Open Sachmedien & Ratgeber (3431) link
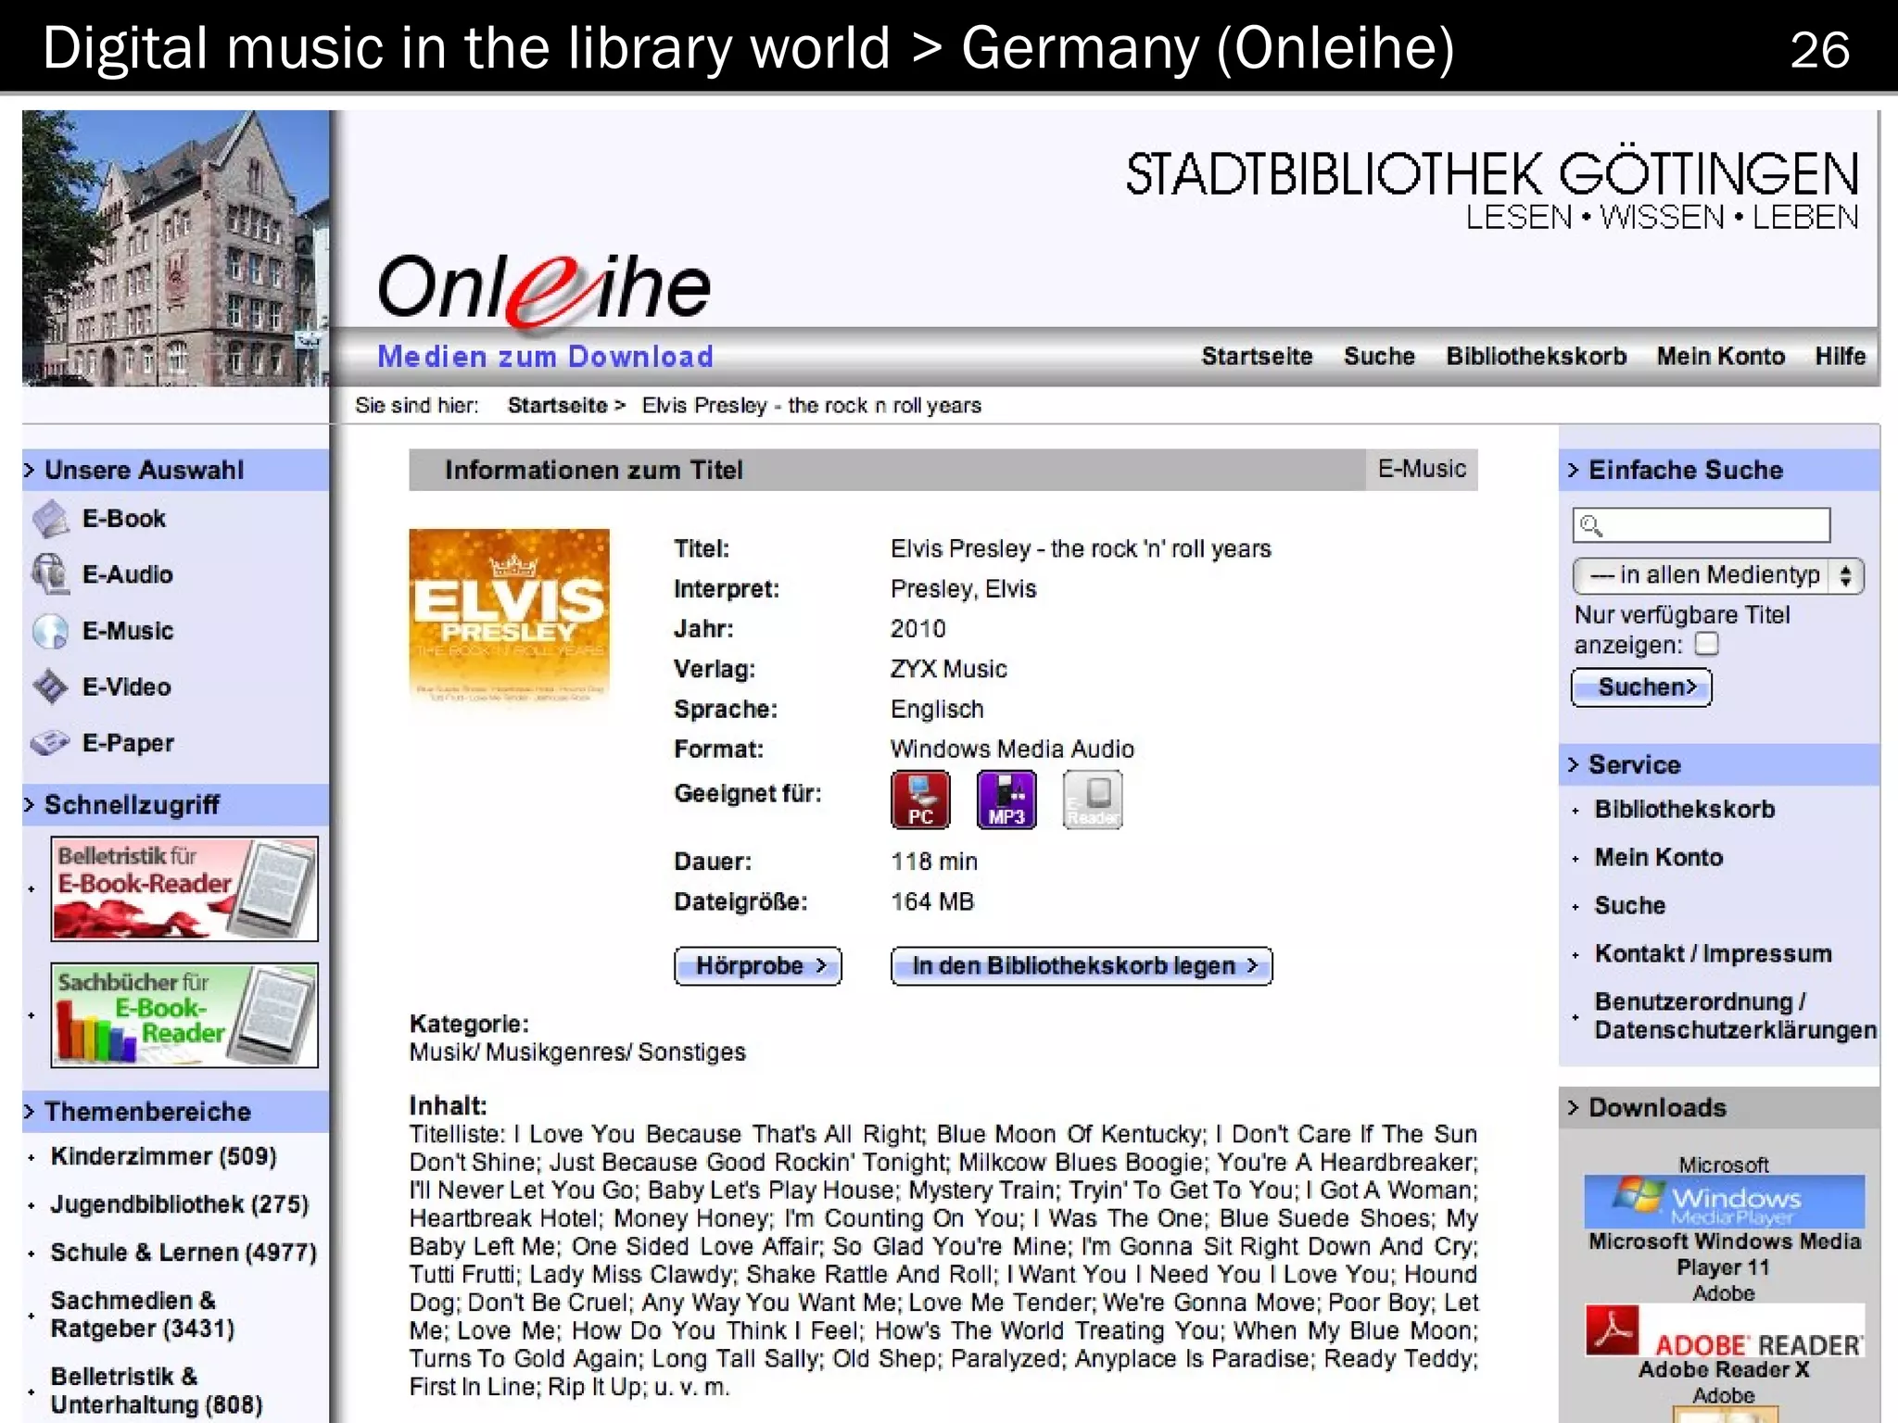This screenshot has width=1898, height=1423. pos(143,1315)
